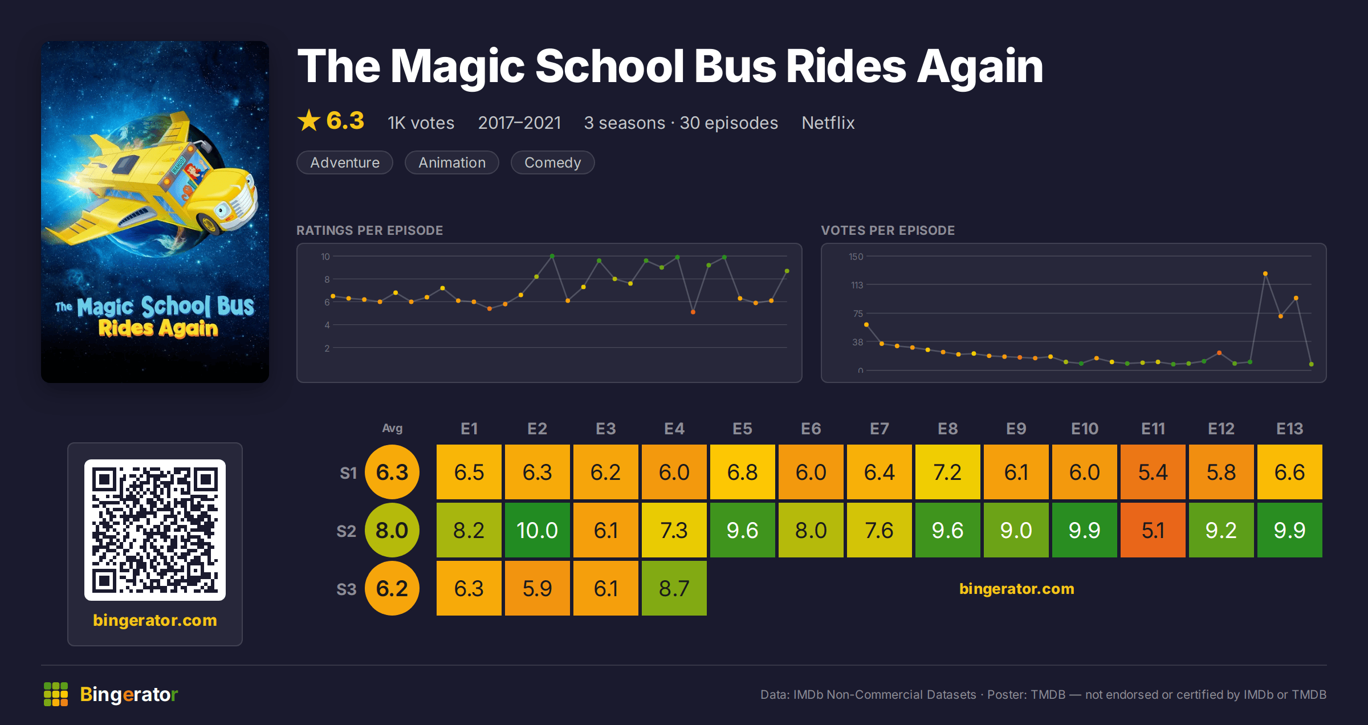Click the gold star rating icon
1368x725 pixels.
[309, 120]
